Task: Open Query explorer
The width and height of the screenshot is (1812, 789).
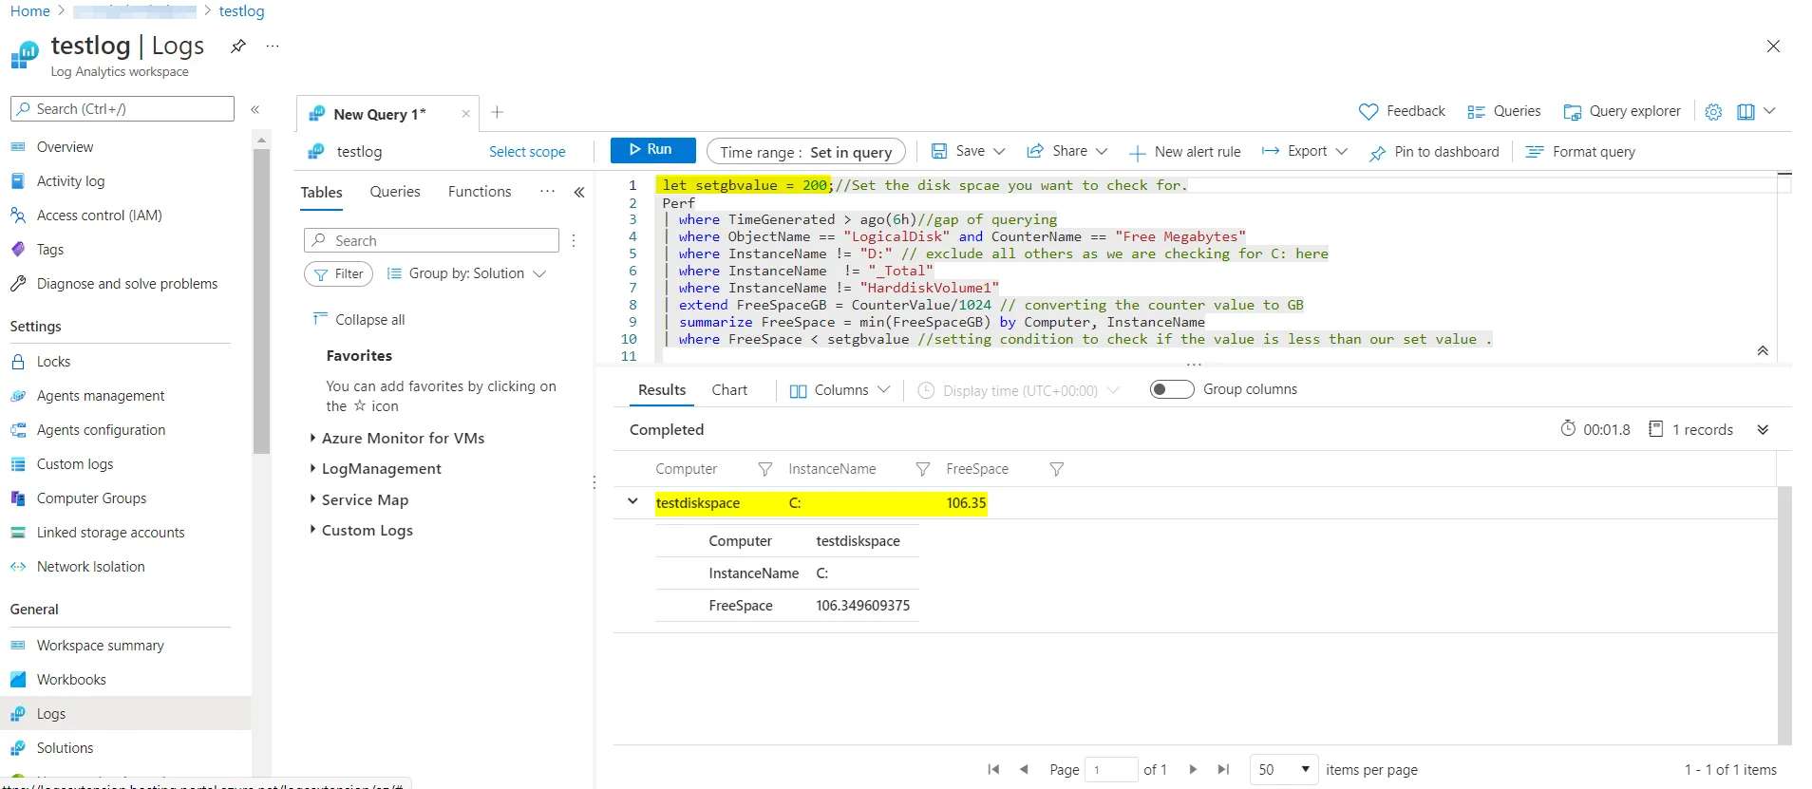Action: [x=1622, y=111]
